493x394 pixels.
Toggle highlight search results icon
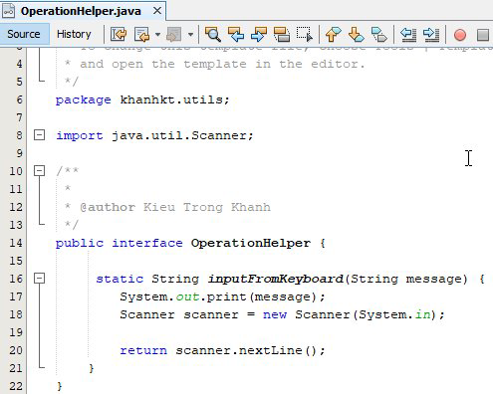pyautogui.click(x=282, y=34)
